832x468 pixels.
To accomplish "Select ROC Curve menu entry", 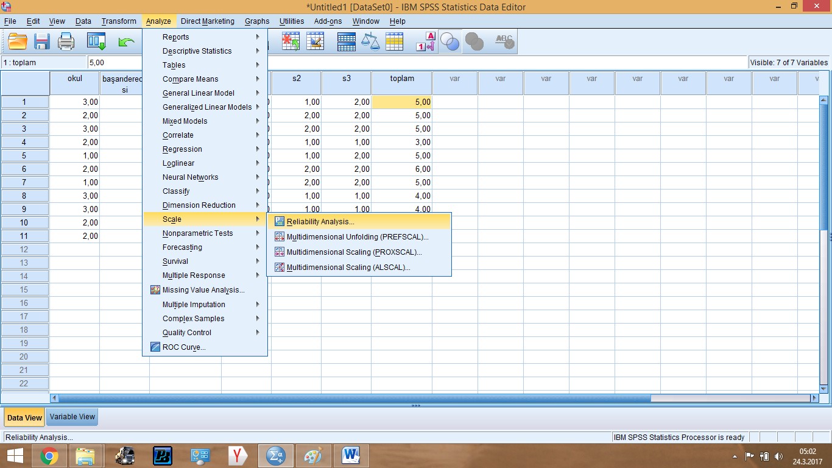I will [x=205, y=347].
